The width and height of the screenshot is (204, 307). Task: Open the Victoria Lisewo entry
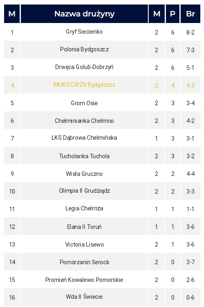click(x=84, y=245)
